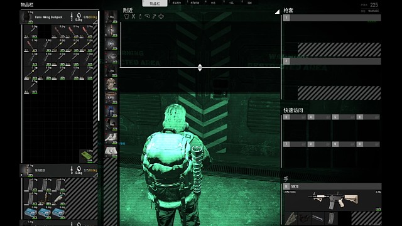
Task: Select the blue pants equipment slot
Action: tap(111, 110)
